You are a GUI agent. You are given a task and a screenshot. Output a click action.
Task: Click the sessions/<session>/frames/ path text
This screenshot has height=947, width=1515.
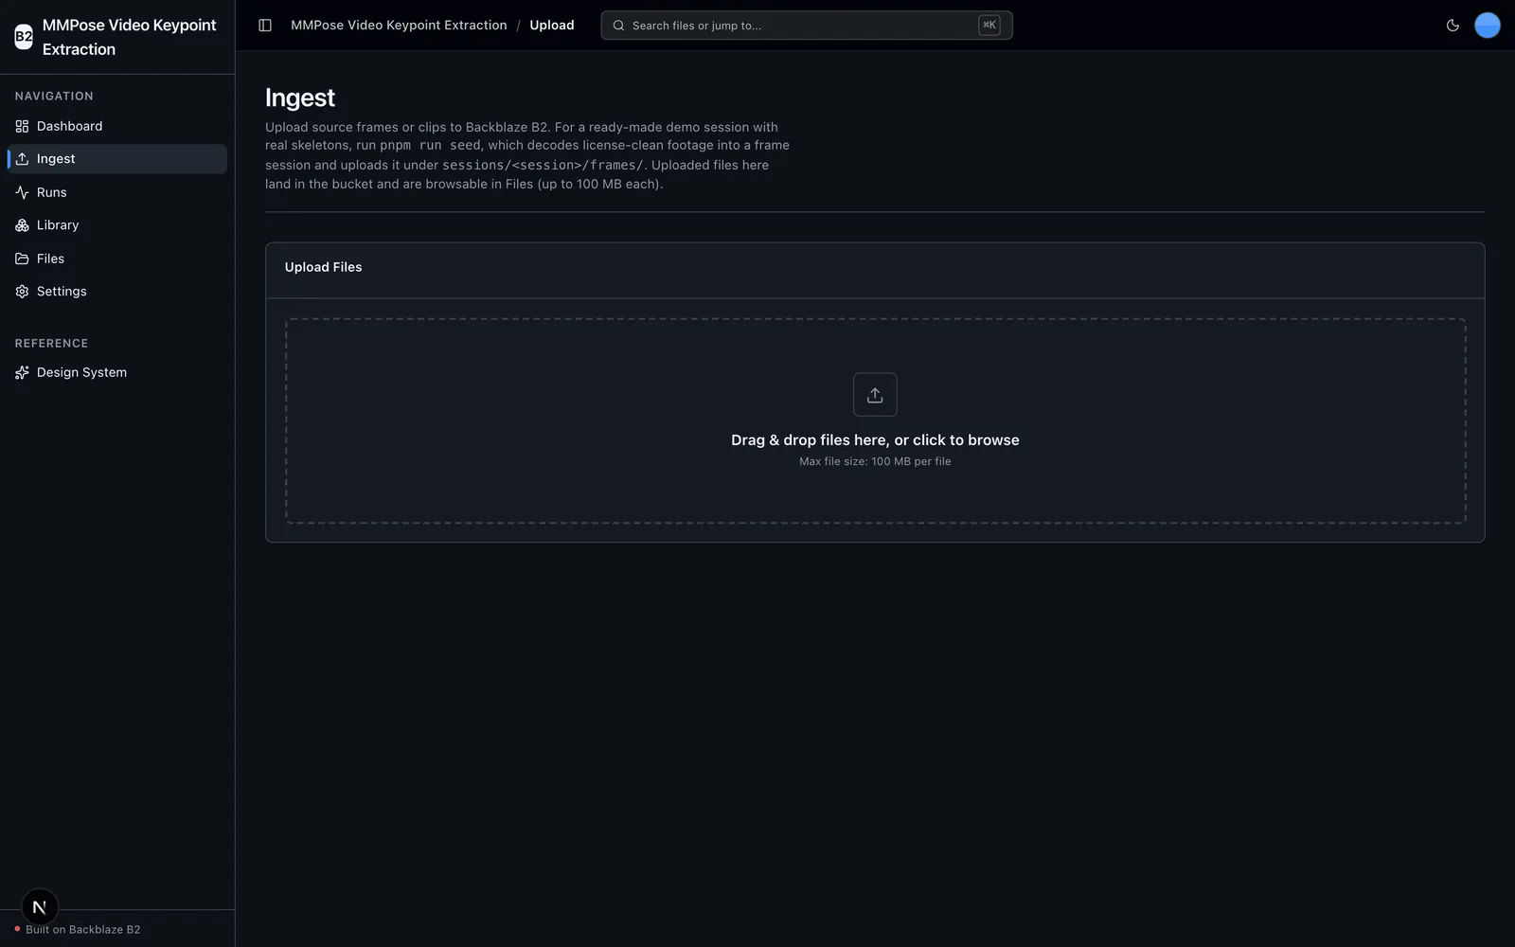(x=543, y=165)
